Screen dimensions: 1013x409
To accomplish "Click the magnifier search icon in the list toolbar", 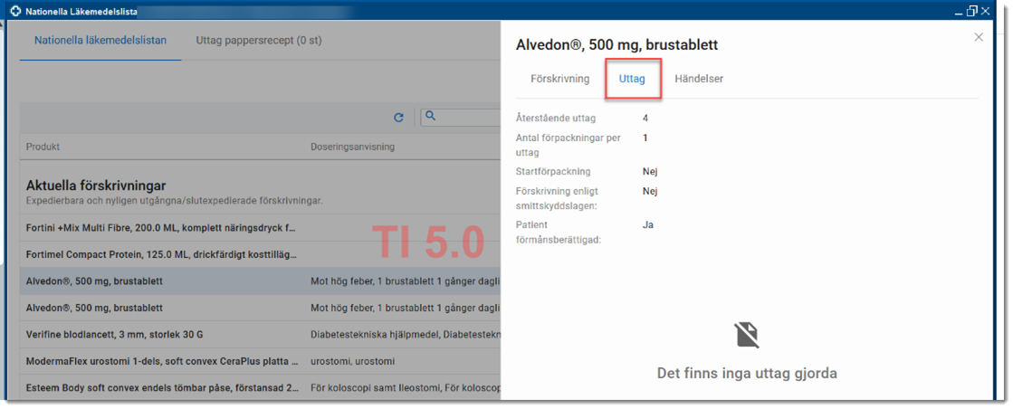I will (x=431, y=117).
